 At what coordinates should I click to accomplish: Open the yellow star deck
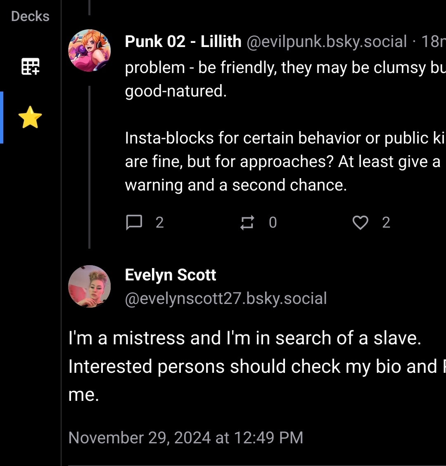[30, 118]
